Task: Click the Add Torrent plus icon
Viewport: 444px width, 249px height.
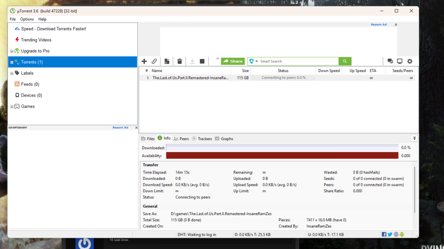Action: coord(144,61)
